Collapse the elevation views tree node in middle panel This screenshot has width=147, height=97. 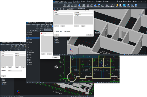[x=27, y=43]
